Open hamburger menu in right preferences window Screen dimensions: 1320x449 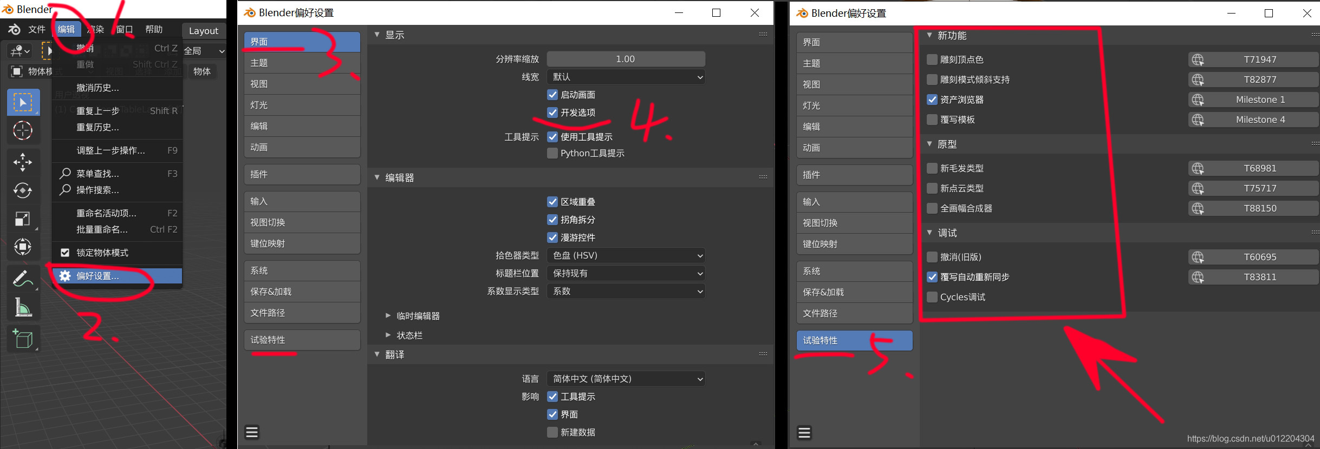click(804, 433)
